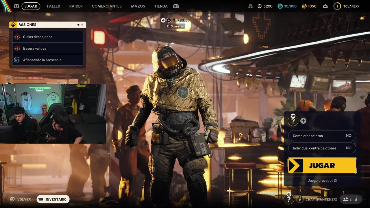Click the streamer webcam overlay
Screen dimensions: 370x208
[53, 114]
